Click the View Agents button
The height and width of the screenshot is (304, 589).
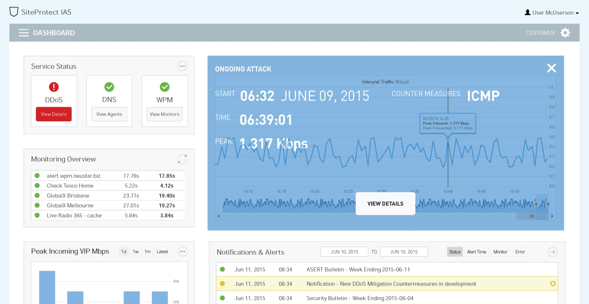click(x=109, y=114)
